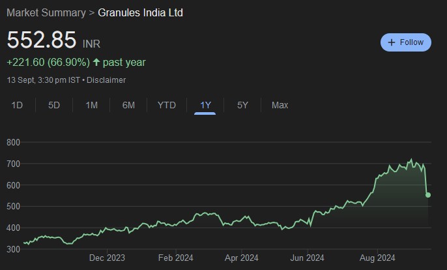Show the Max time range
This screenshot has width=447, height=270.
280,105
